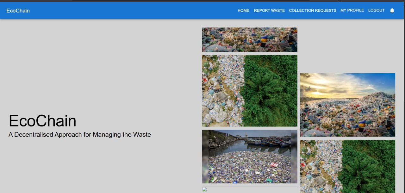Click the 'A Decentralised Approach' subtitle text
This screenshot has width=405, height=193.
pos(80,135)
